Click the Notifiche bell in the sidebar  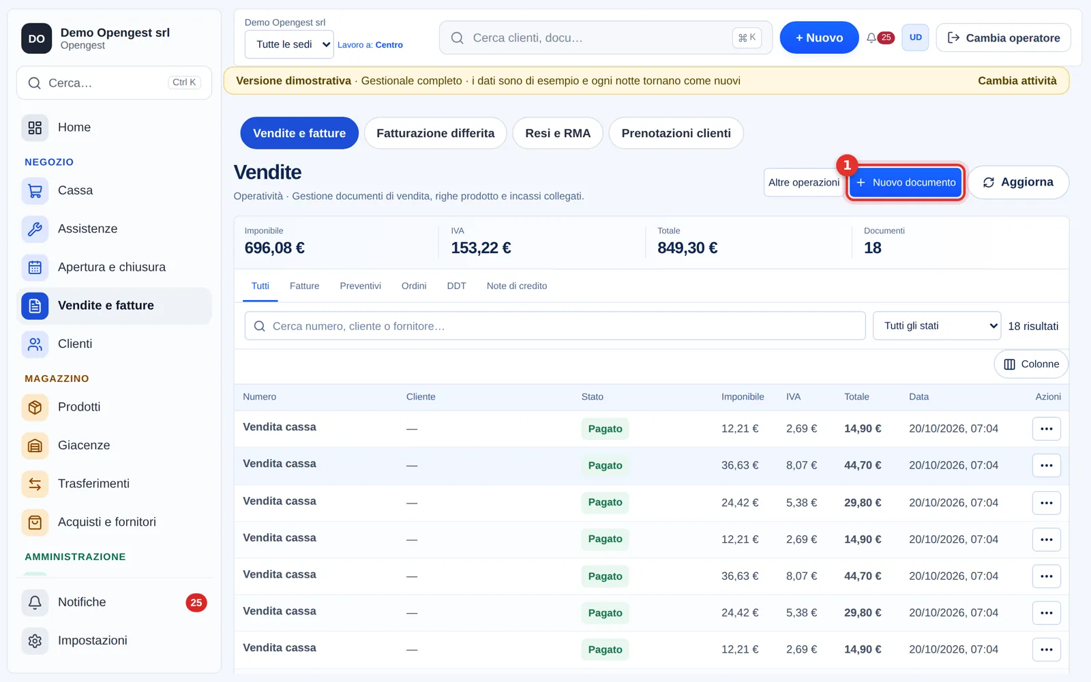tap(35, 602)
